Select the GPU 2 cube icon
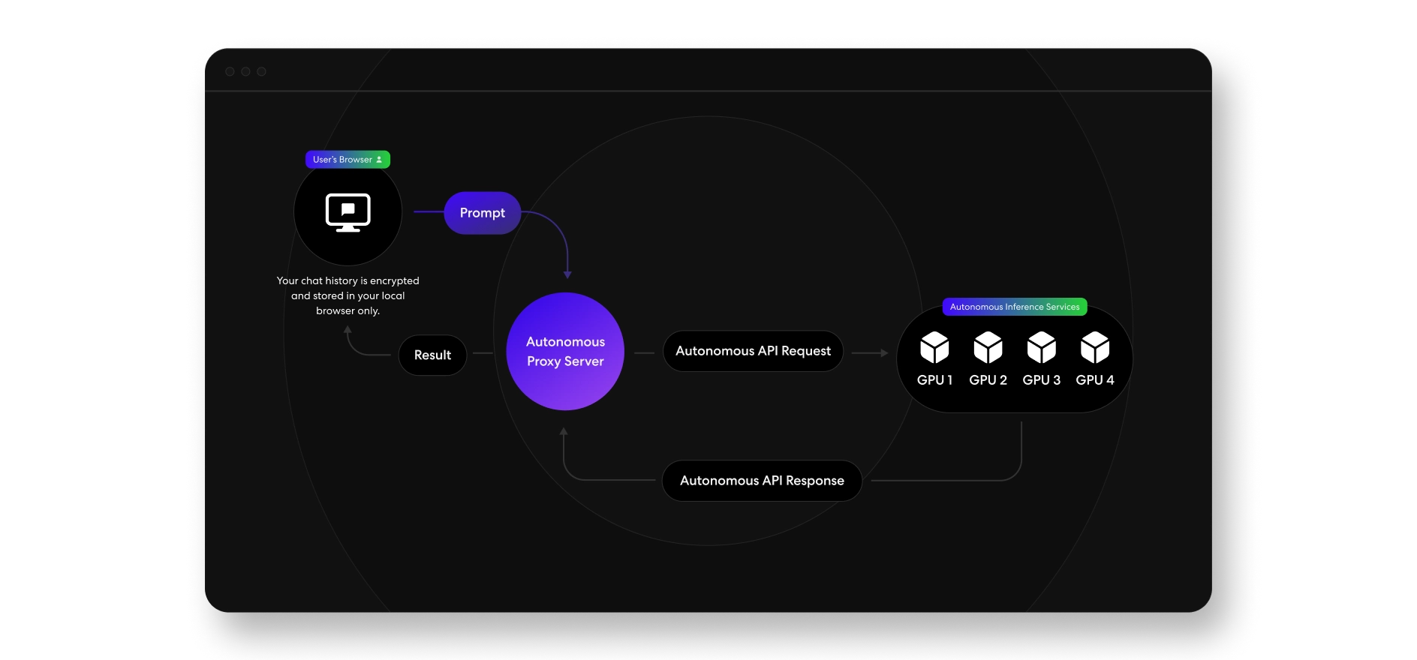The image size is (1417, 660). (988, 348)
